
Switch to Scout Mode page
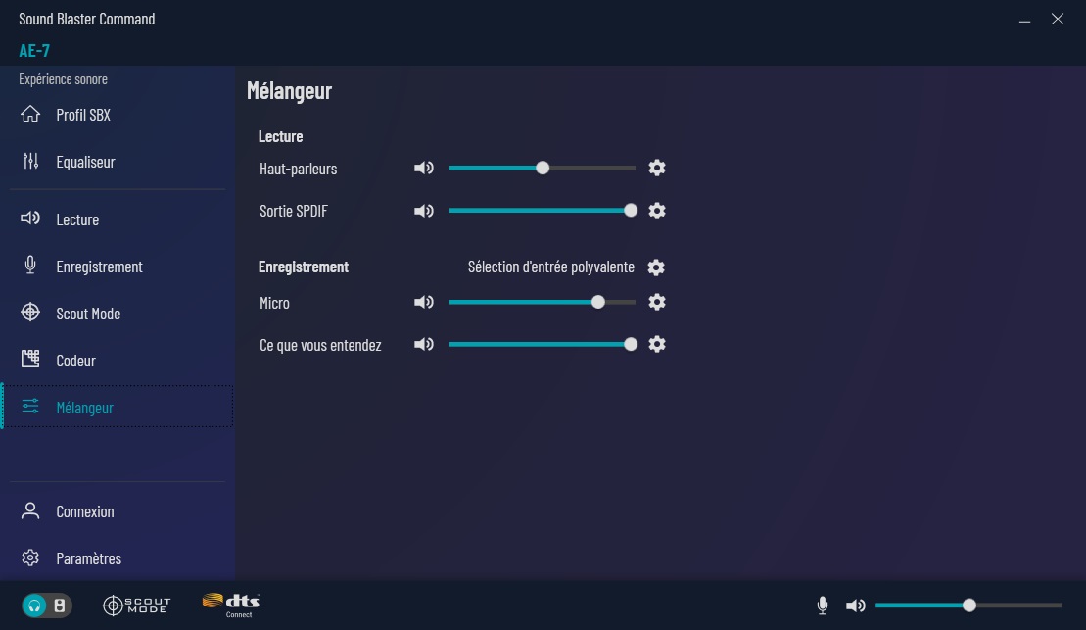coord(118,314)
